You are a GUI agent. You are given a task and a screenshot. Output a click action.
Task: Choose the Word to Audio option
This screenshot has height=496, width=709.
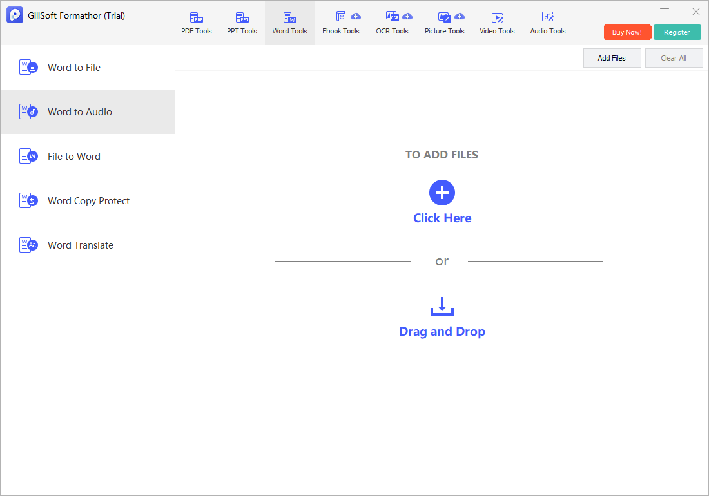click(88, 111)
